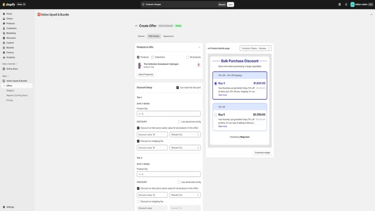375x211 pixels.
Task: Expand the Apps section
Action: pos(5,76)
